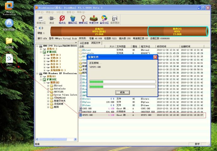The width and height of the screenshot is (217, 151).
Task: Select the XPSP3 file on the desktop
Action: click(x=9, y=60)
